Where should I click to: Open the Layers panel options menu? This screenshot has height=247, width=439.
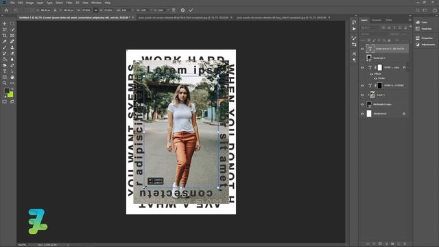[x=410, y=20]
